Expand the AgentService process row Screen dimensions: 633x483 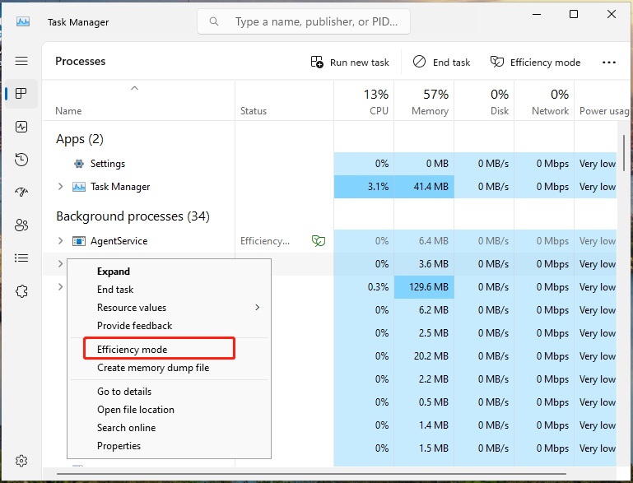point(61,240)
